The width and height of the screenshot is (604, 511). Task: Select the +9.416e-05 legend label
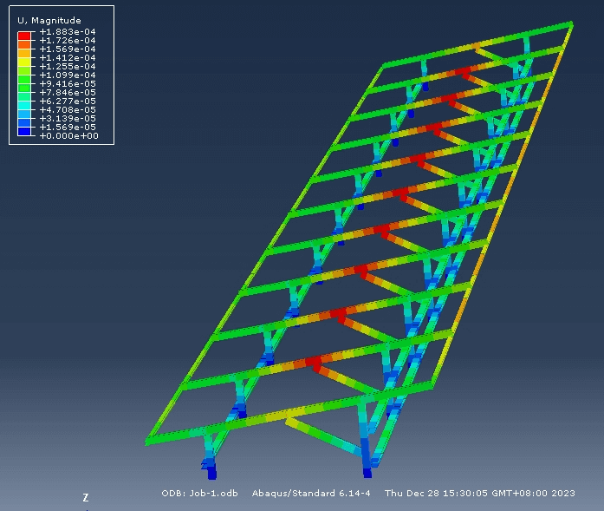click(x=68, y=84)
